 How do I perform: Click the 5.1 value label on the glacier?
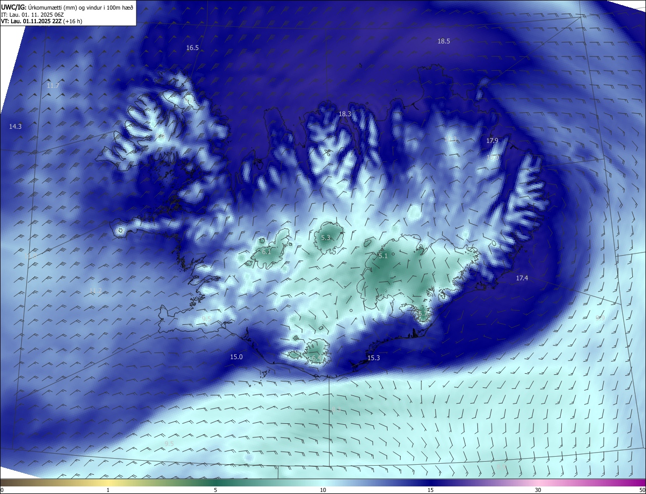tap(383, 256)
